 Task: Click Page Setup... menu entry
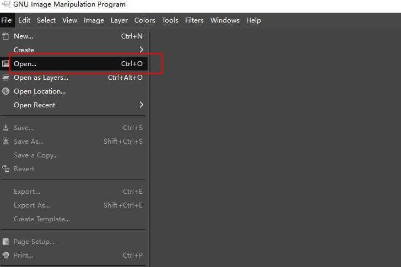point(74,242)
